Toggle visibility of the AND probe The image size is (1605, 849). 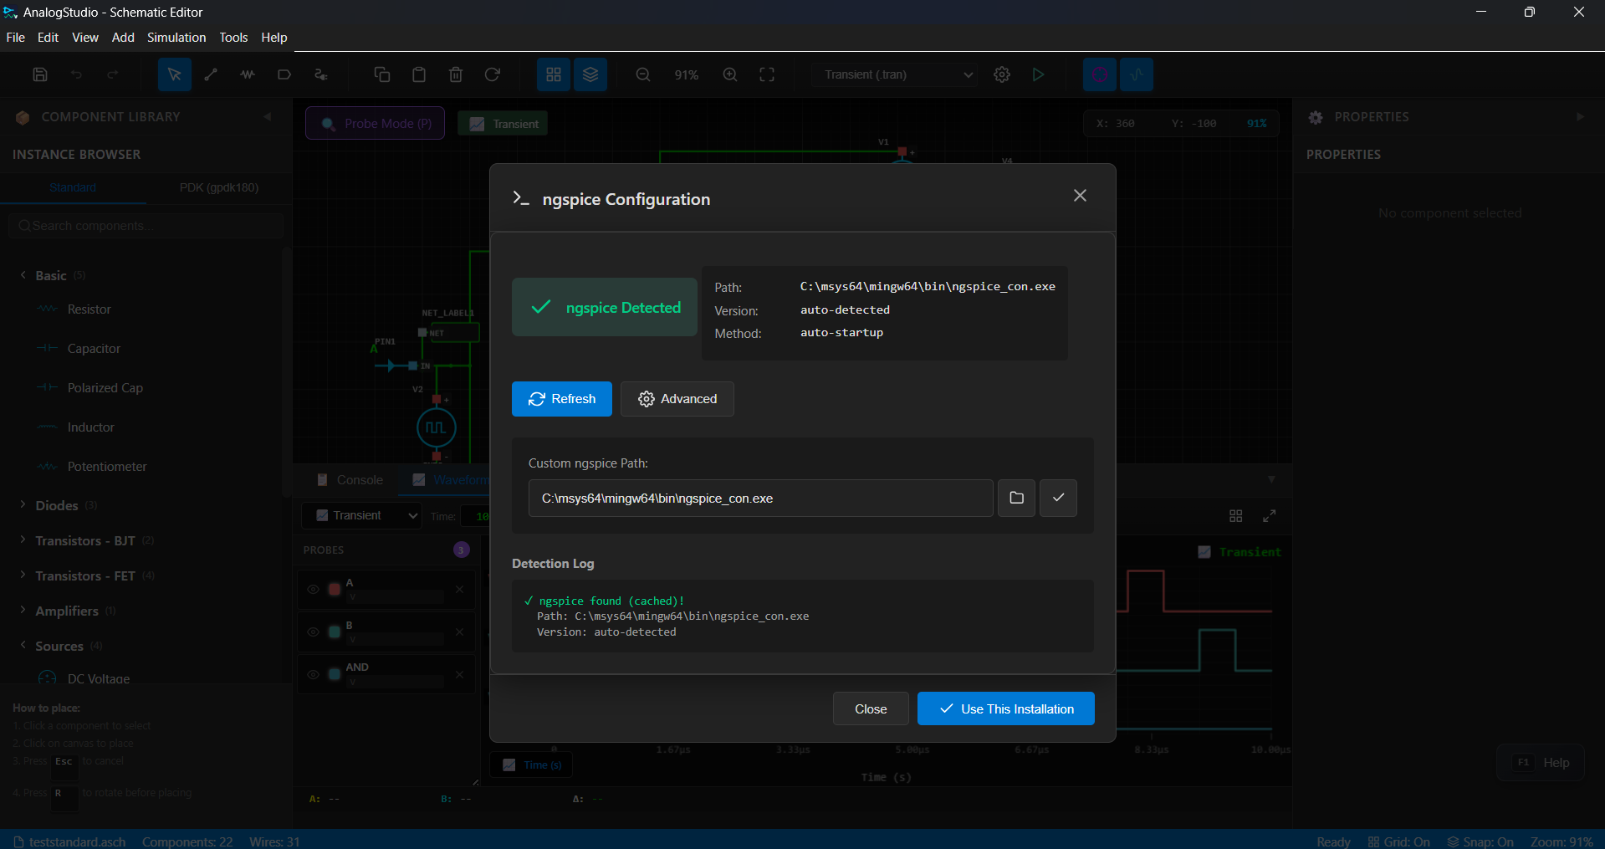(x=313, y=674)
